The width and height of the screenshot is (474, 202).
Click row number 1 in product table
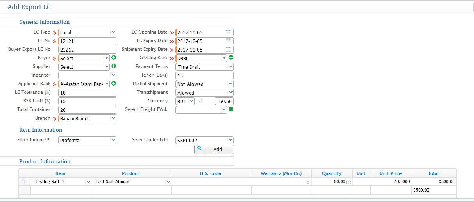tap(25, 182)
